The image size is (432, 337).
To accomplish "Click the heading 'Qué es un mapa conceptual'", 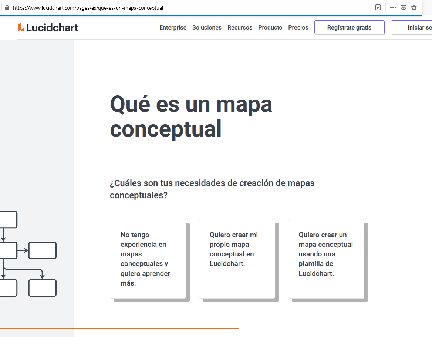I will point(191,117).
